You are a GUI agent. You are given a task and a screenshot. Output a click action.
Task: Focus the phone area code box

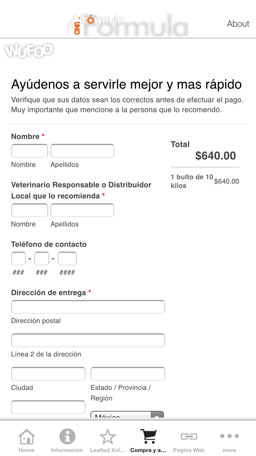click(x=18, y=259)
